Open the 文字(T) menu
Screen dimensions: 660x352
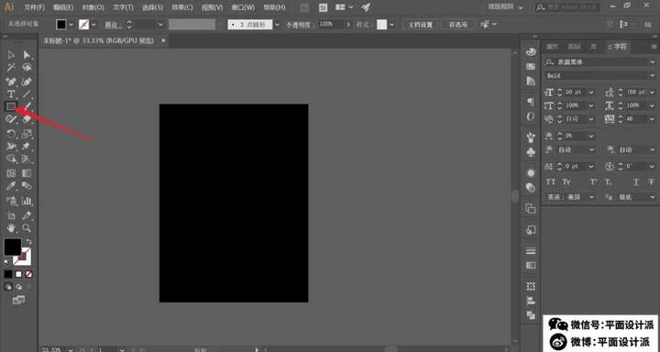point(123,7)
